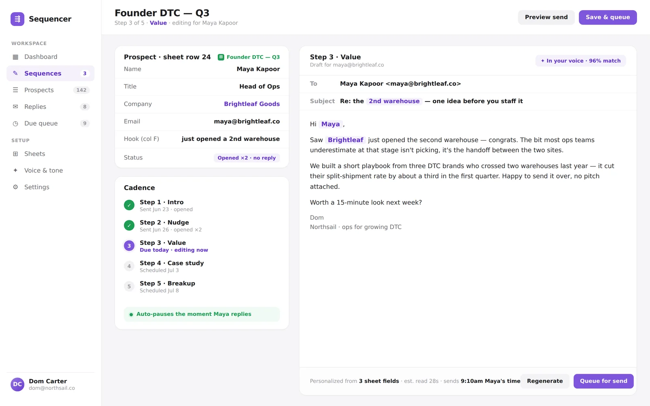
Task: Click Queue for send button
Action: click(603, 381)
